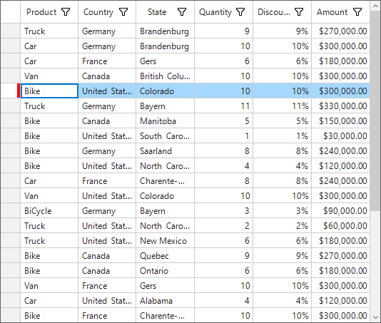
Task: Click the 1% discount cell
Action: pos(282,136)
